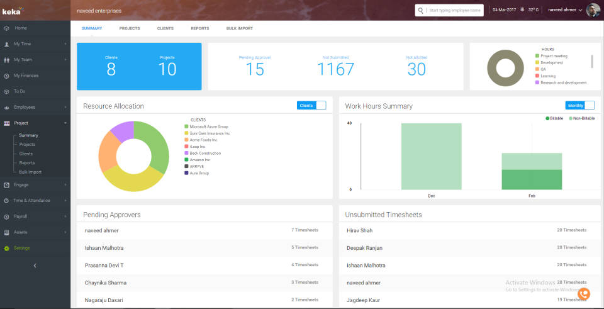The image size is (604, 309).
Task: Open the naveed ahmer account dropdown
Action: coord(564,10)
